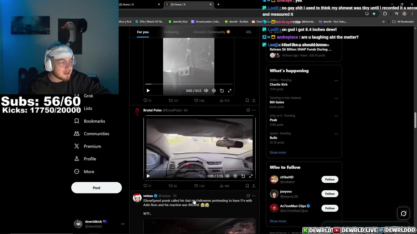
Task: Reply to top post with 15 comments
Action: 147,100
